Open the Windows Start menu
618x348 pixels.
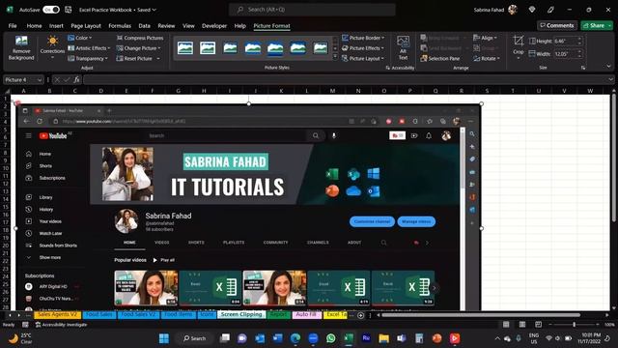[163, 338]
